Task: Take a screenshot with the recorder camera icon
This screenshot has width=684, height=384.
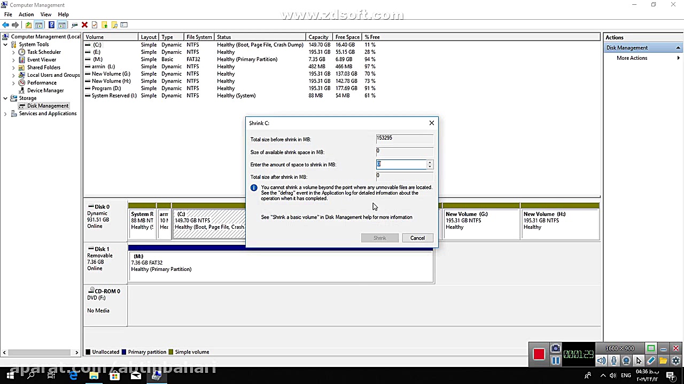Action: [556, 349]
